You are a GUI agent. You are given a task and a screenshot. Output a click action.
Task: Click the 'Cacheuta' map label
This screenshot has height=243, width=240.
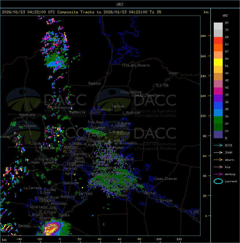click(49, 162)
